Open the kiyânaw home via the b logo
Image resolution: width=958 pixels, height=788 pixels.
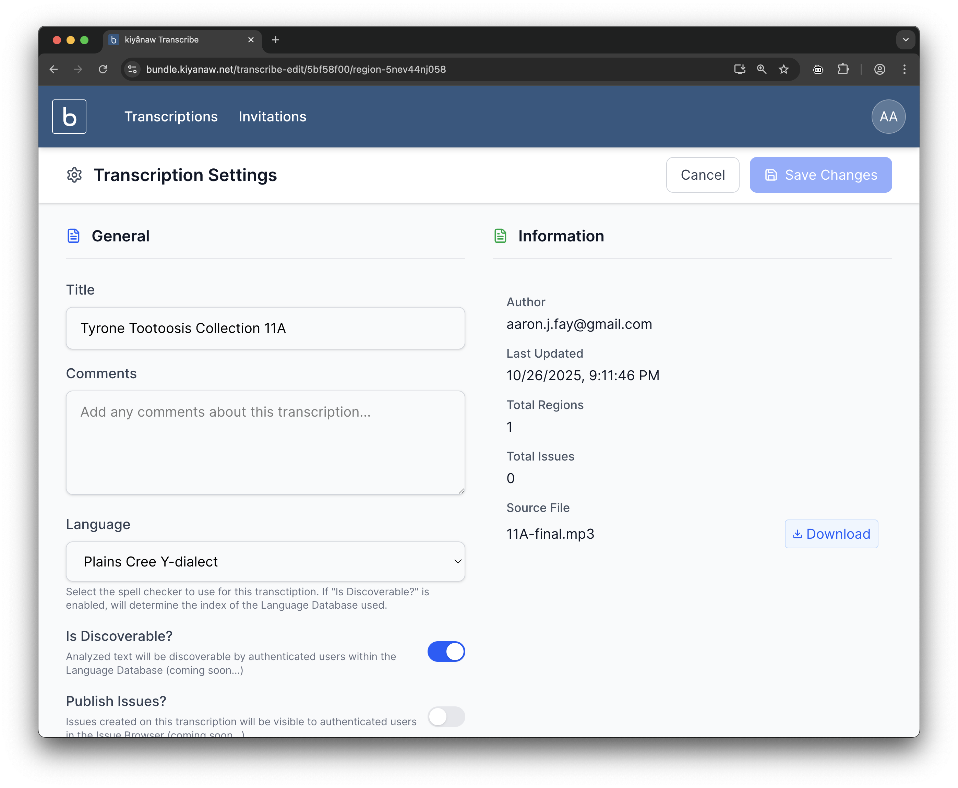click(x=69, y=116)
